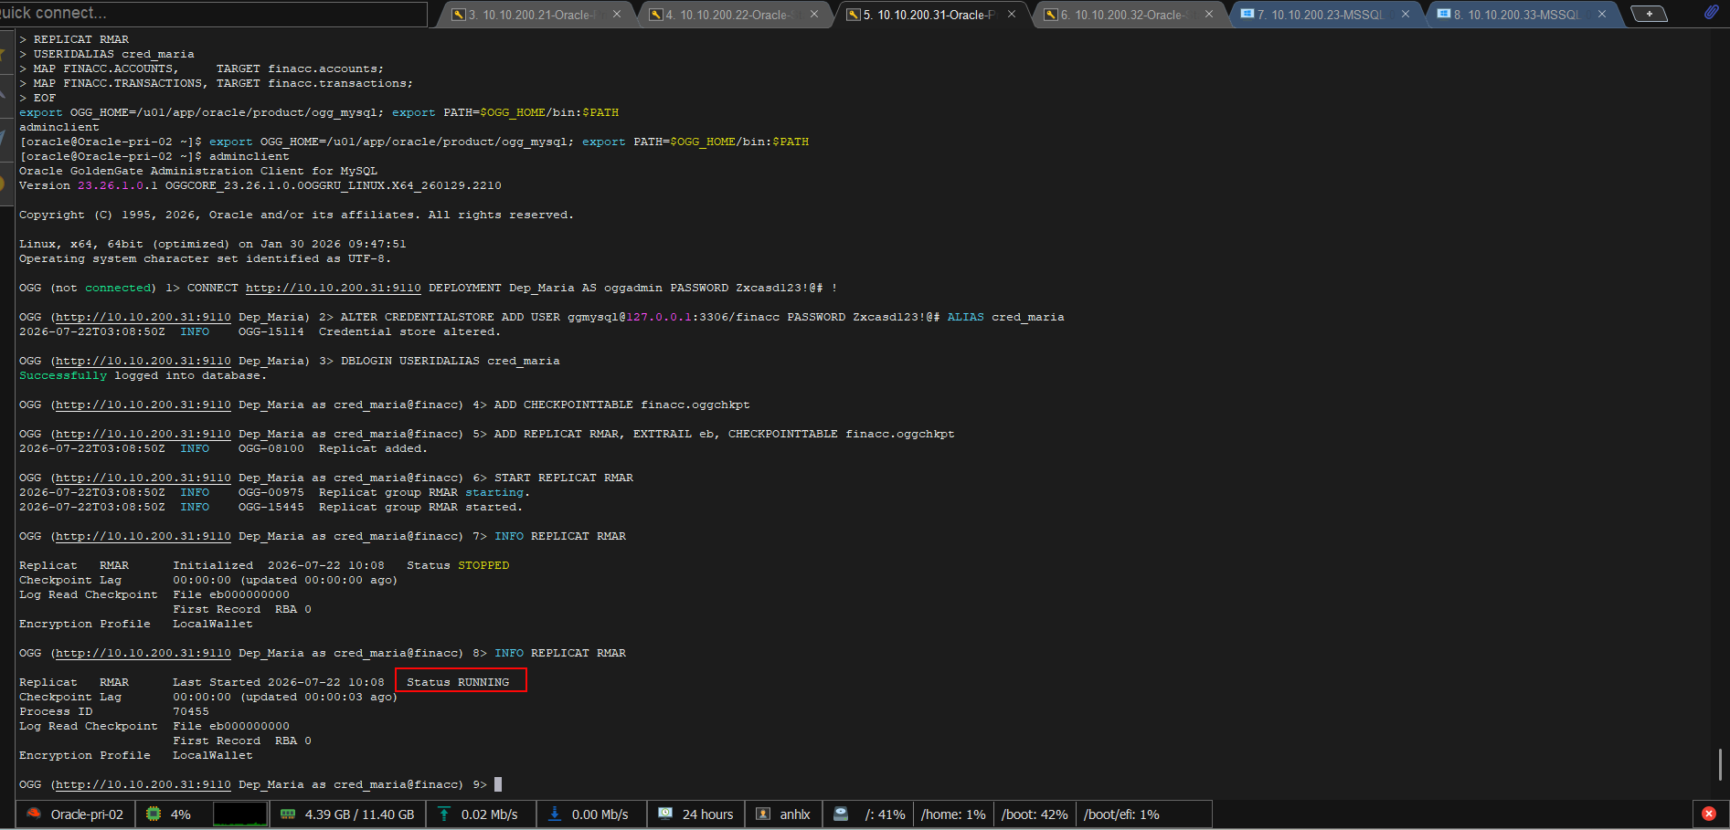Click the SSH key icon on tab 6

pyautogui.click(x=1051, y=15)
